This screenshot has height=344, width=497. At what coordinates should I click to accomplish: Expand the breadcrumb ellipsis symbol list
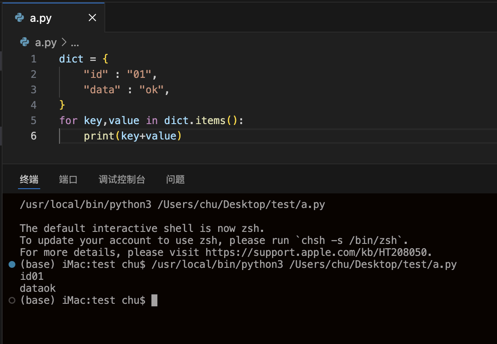pos(75,42)
